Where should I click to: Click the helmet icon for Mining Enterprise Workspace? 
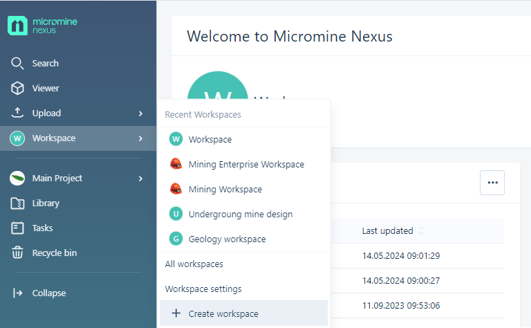pyautogui.click(x=176, y=164)
